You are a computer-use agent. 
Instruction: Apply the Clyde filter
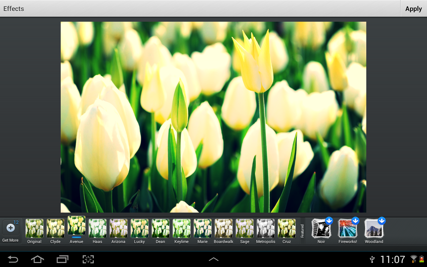tap(55, 231)
